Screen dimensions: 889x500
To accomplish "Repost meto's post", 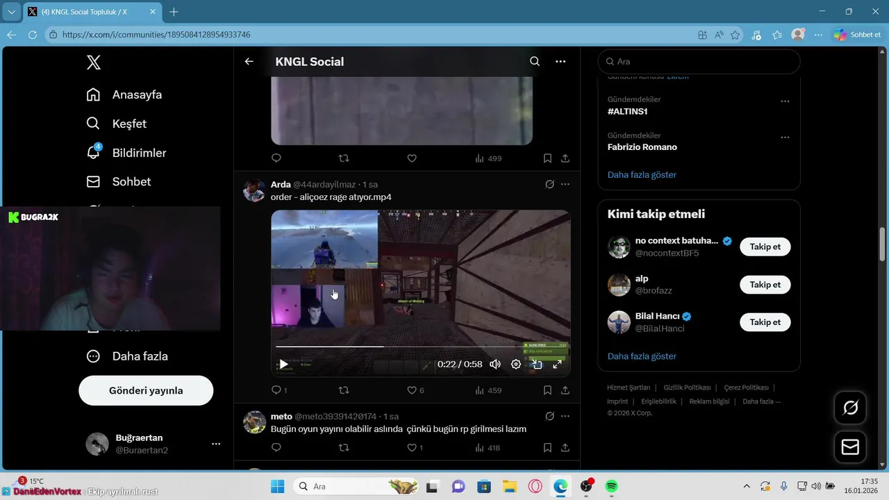I will pos(343,448).
